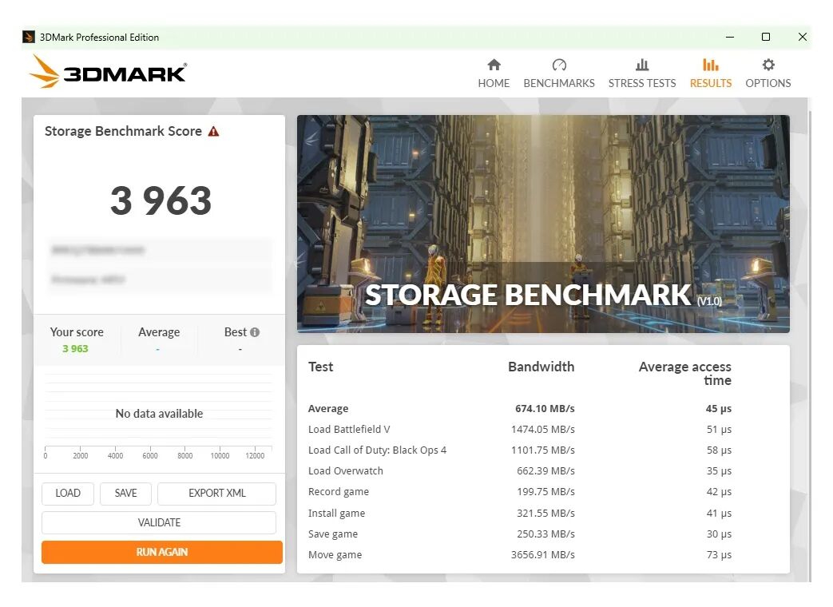
Task: Click the 3DMark logo in the header
Action: pyautogui.click(x=109, y=73)
